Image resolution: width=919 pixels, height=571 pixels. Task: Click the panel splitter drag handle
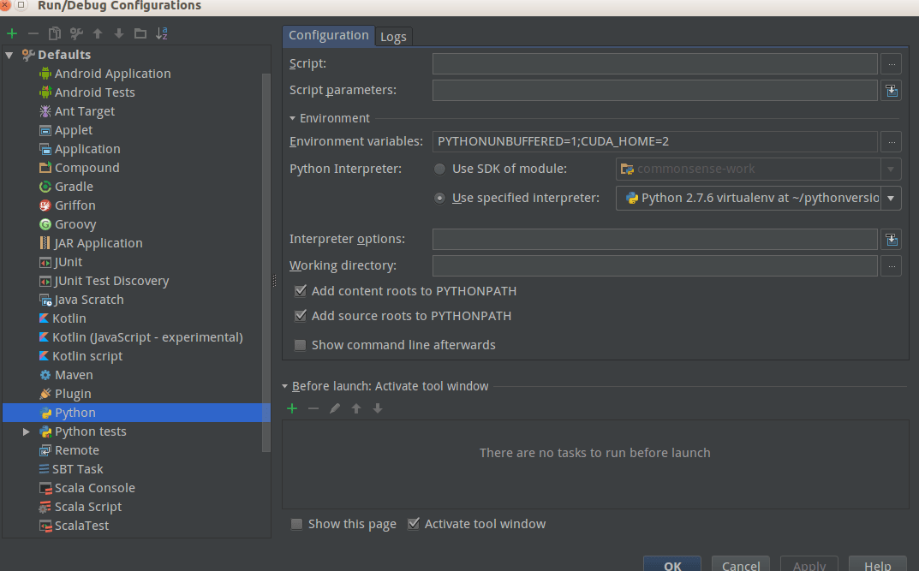click(274, 281)
